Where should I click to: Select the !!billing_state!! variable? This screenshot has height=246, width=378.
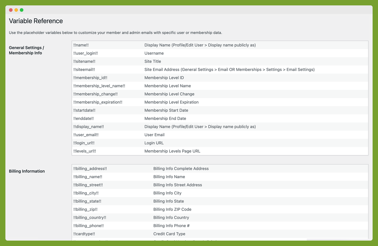(x=87, y=201)
